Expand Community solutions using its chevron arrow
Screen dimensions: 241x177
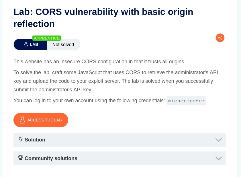[x=218, y=158]
